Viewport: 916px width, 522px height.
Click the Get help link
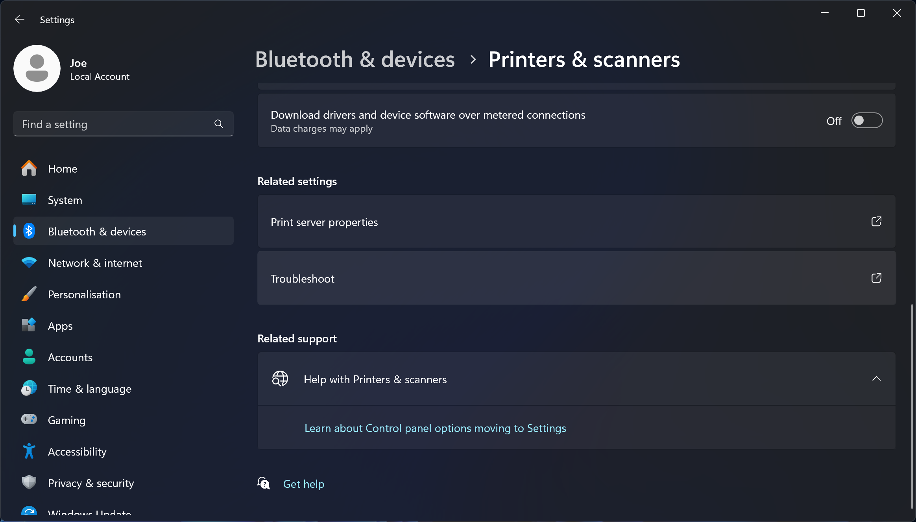click(303, 483)
